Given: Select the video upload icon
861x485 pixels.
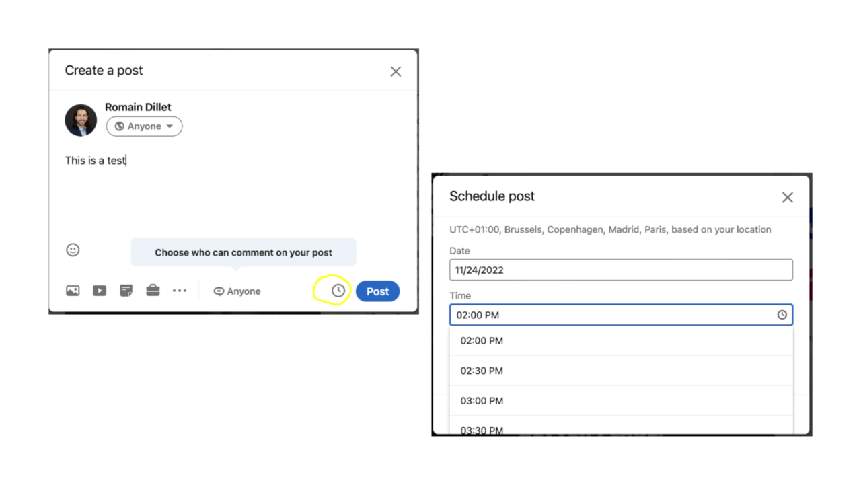Looking at the screenshot, I should (x=99, y=290).
